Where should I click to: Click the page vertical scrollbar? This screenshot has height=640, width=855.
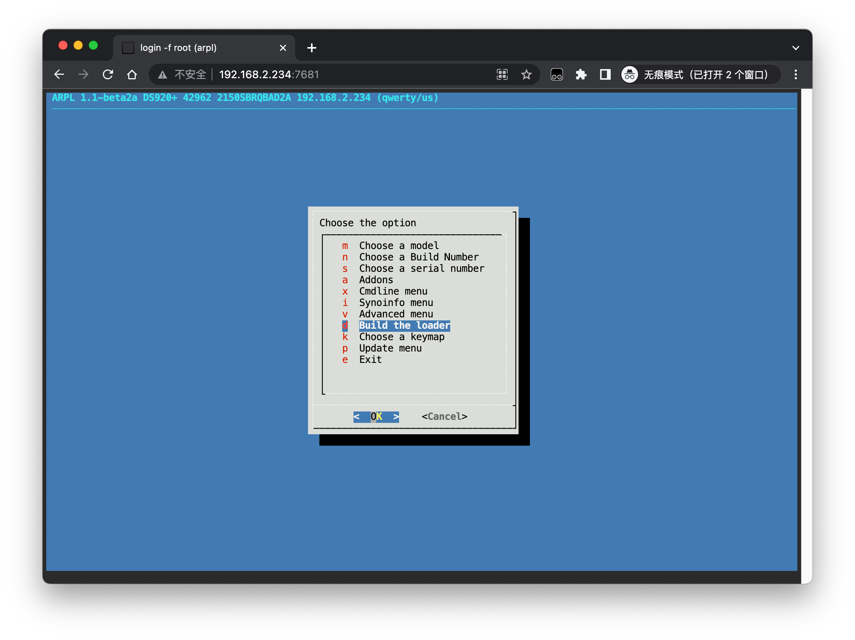[x=806, y=336]
